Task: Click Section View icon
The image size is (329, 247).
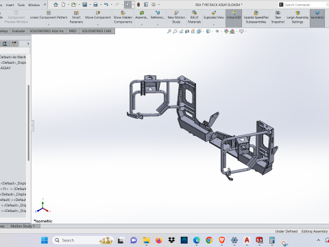Action: pyautogui.click(x=187, y=32)
